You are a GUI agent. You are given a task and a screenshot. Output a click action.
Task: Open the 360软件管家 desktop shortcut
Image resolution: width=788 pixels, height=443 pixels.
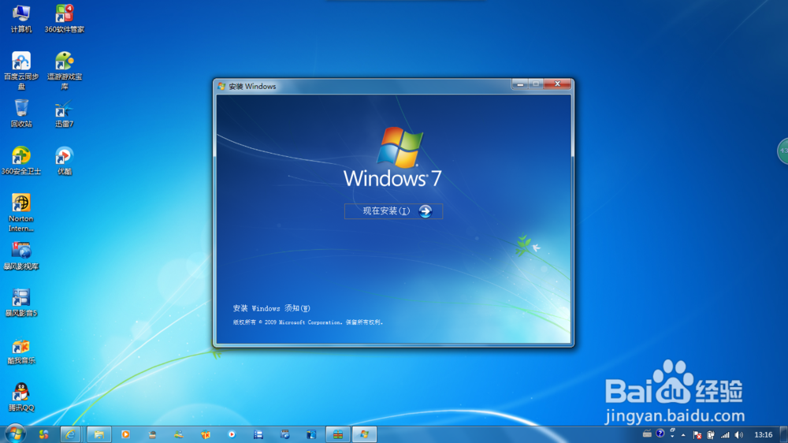(x=65, y=19)
